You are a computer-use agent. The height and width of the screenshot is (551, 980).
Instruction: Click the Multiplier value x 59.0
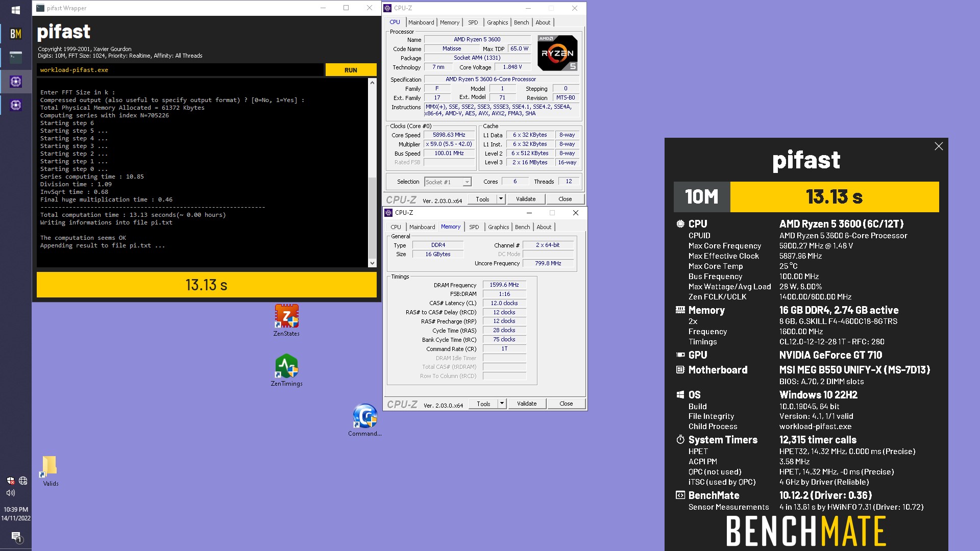tap(449, 144)
